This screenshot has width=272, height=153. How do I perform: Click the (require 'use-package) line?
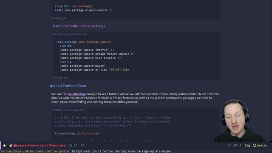pos(74,6)
